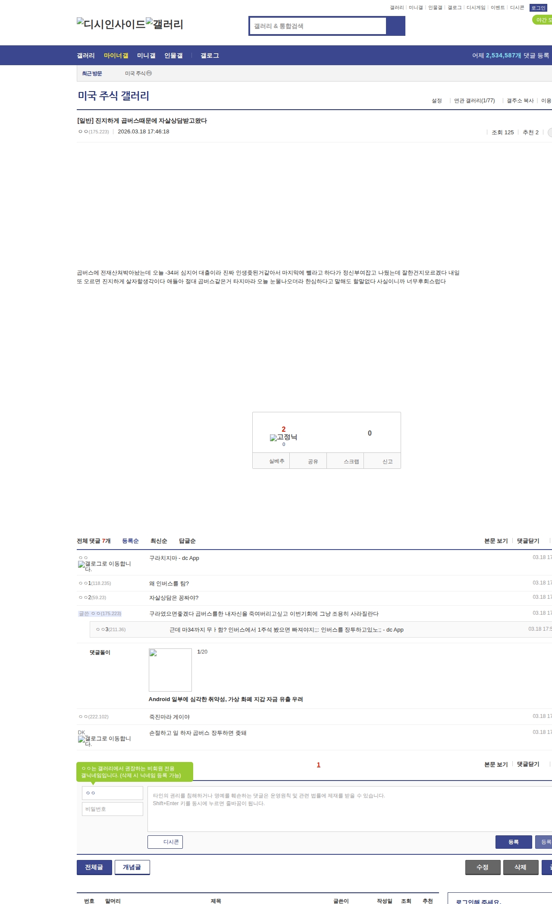Click the 개념글 button
This screenshot has height=904, width=552.
click(x=132, y=867)
